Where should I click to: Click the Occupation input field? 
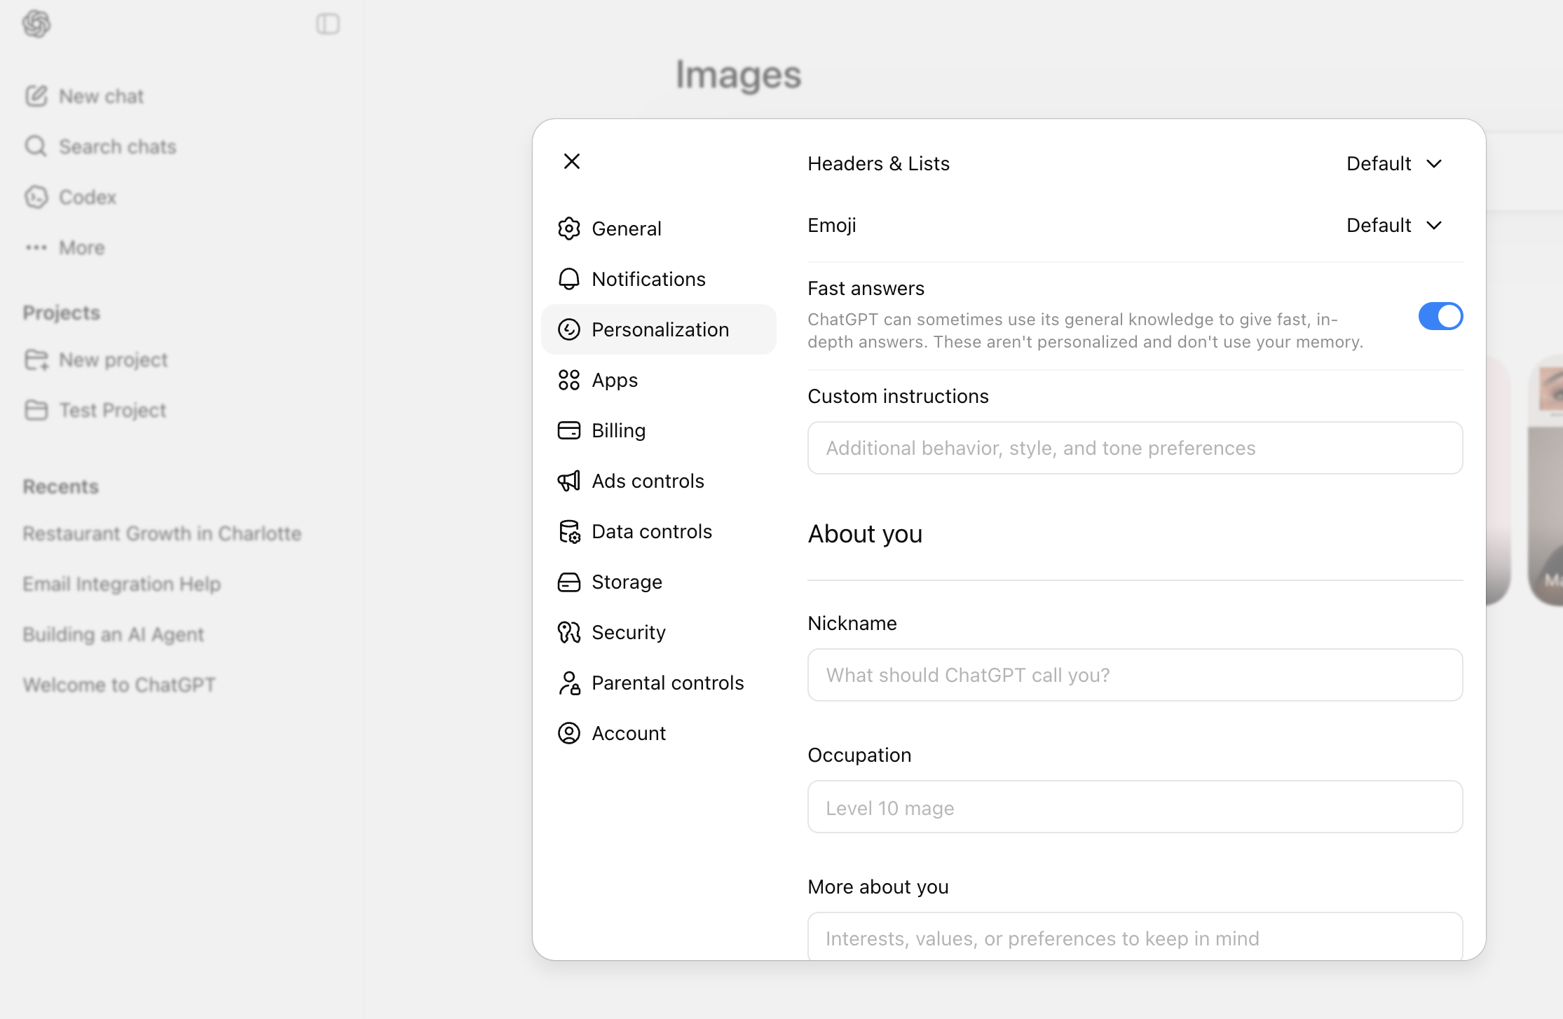(1135, 807)
